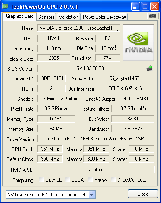
Task: Switch to the Sensors tab
Action: [x=46, y=17]
